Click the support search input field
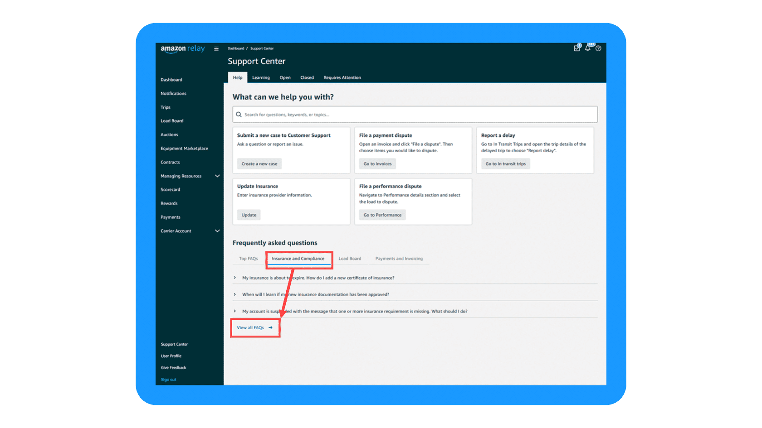762x428 pixels. point(417,115)
